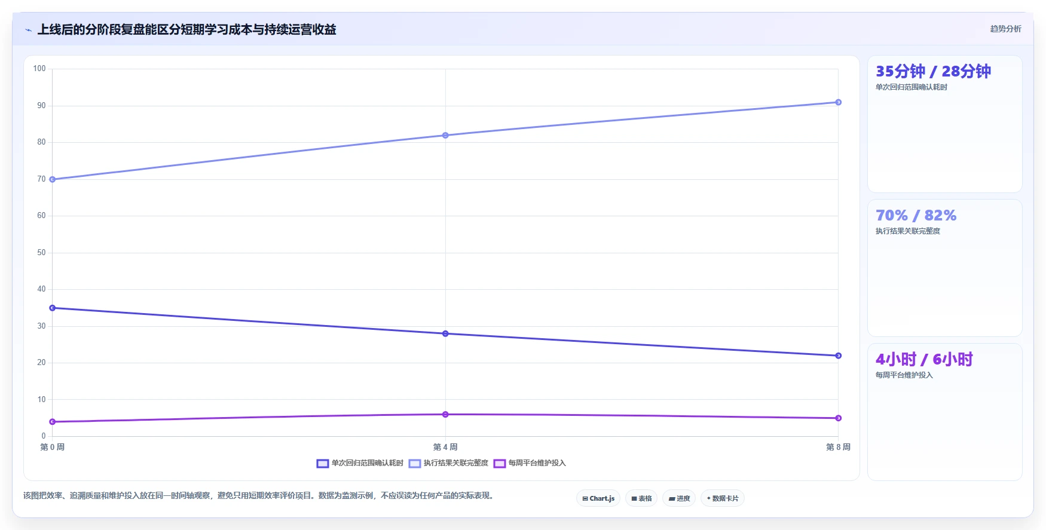Click the 70 point at 第 0 周
Image resolution: width=1046 pixels, height=530 pixels.
point(53,179)
